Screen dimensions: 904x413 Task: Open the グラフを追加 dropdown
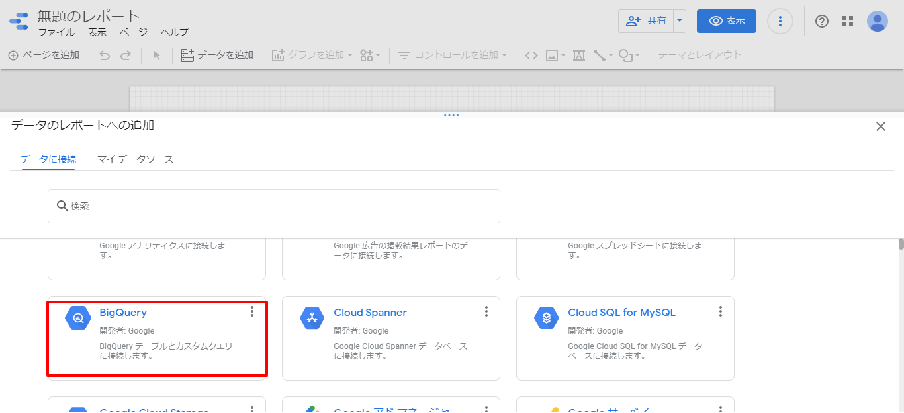pyautogui.click(x=312, y=56)
